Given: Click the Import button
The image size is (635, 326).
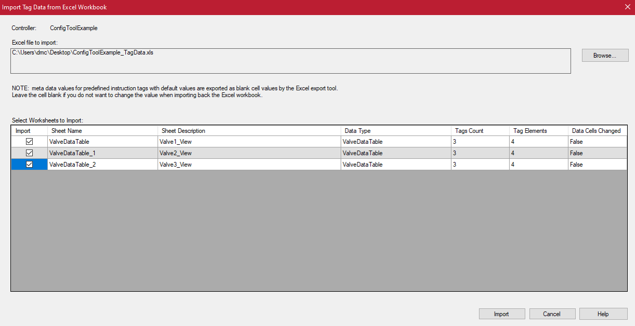Looking at the screenshot, I should pos(501,314).
